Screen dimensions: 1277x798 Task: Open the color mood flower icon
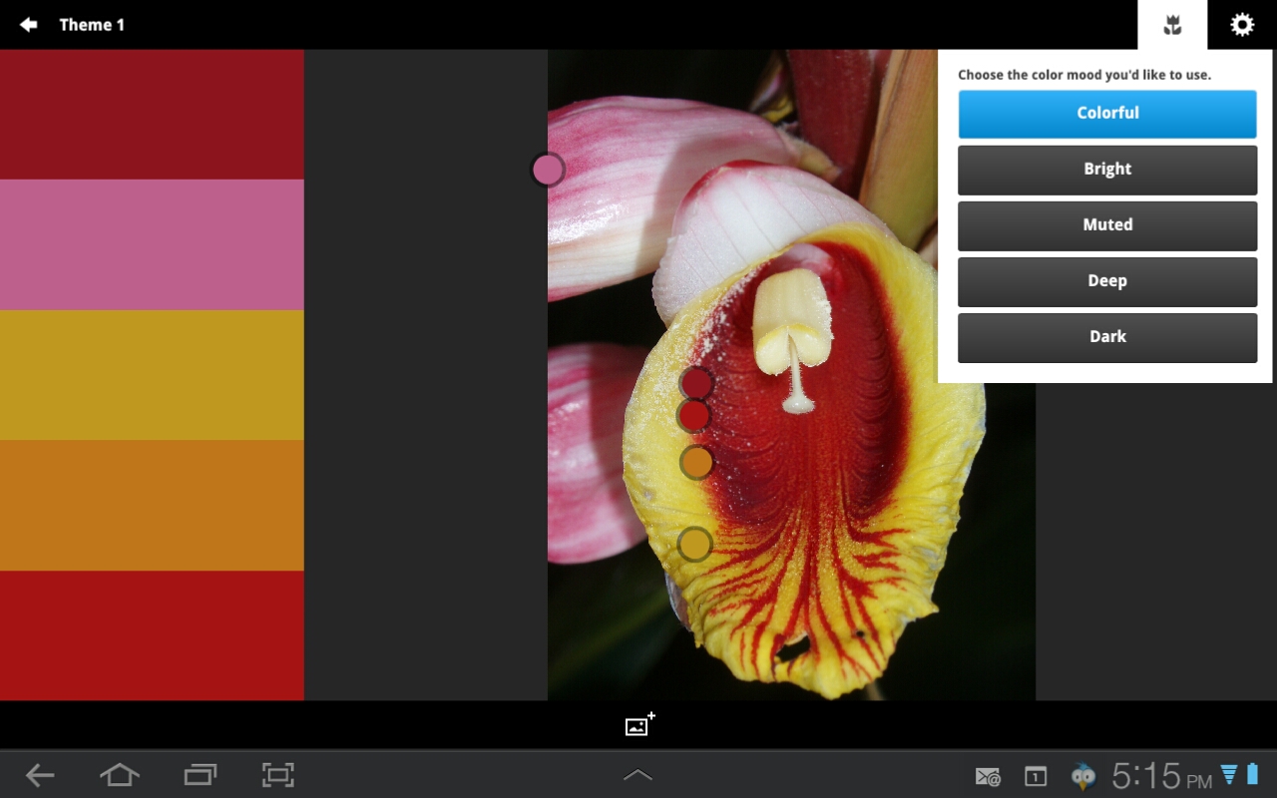[1172, 25]
